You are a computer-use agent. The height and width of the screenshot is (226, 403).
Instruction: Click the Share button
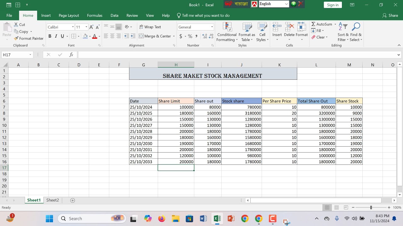coord(390,15)
